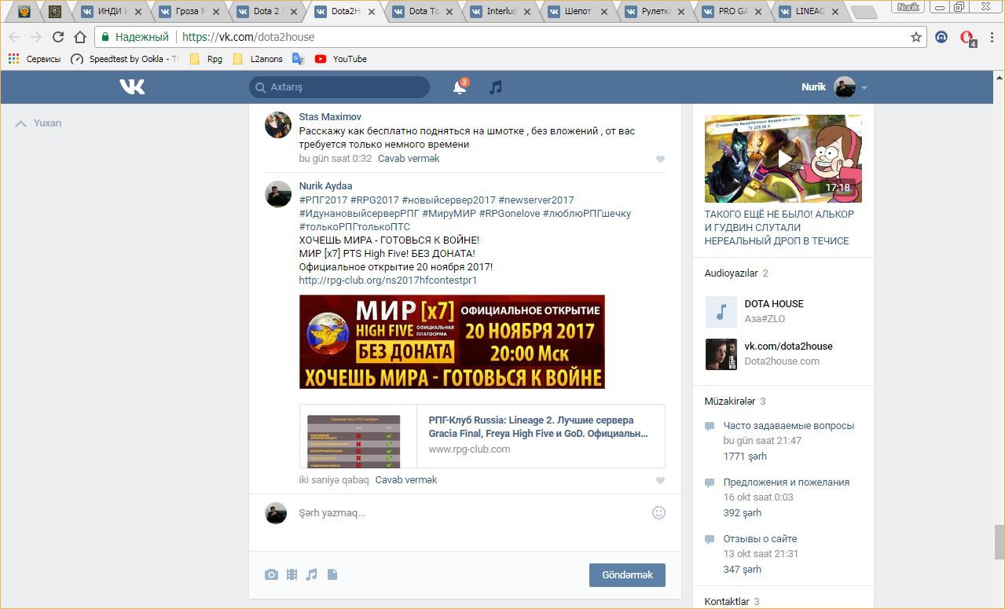Screen dimensions: 1005x609
Task: Open the YouTube bookmark
Action: (341, 59)
